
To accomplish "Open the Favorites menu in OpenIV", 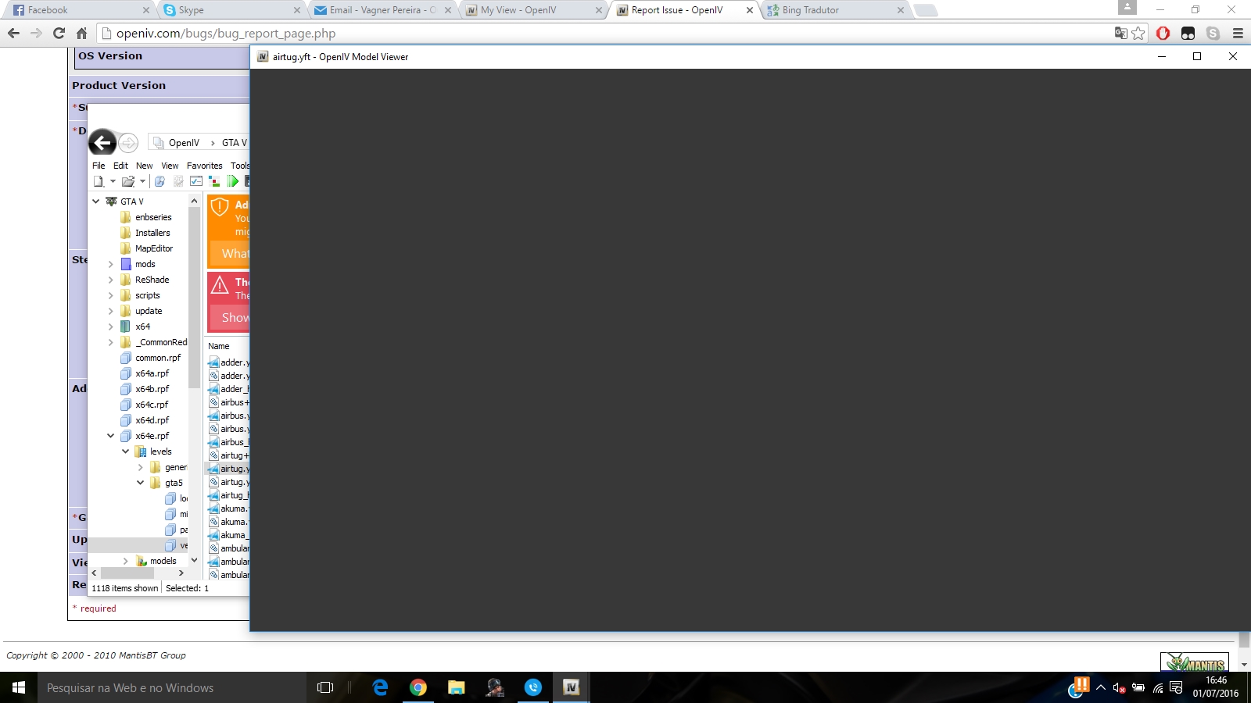I will pos(204,166).
